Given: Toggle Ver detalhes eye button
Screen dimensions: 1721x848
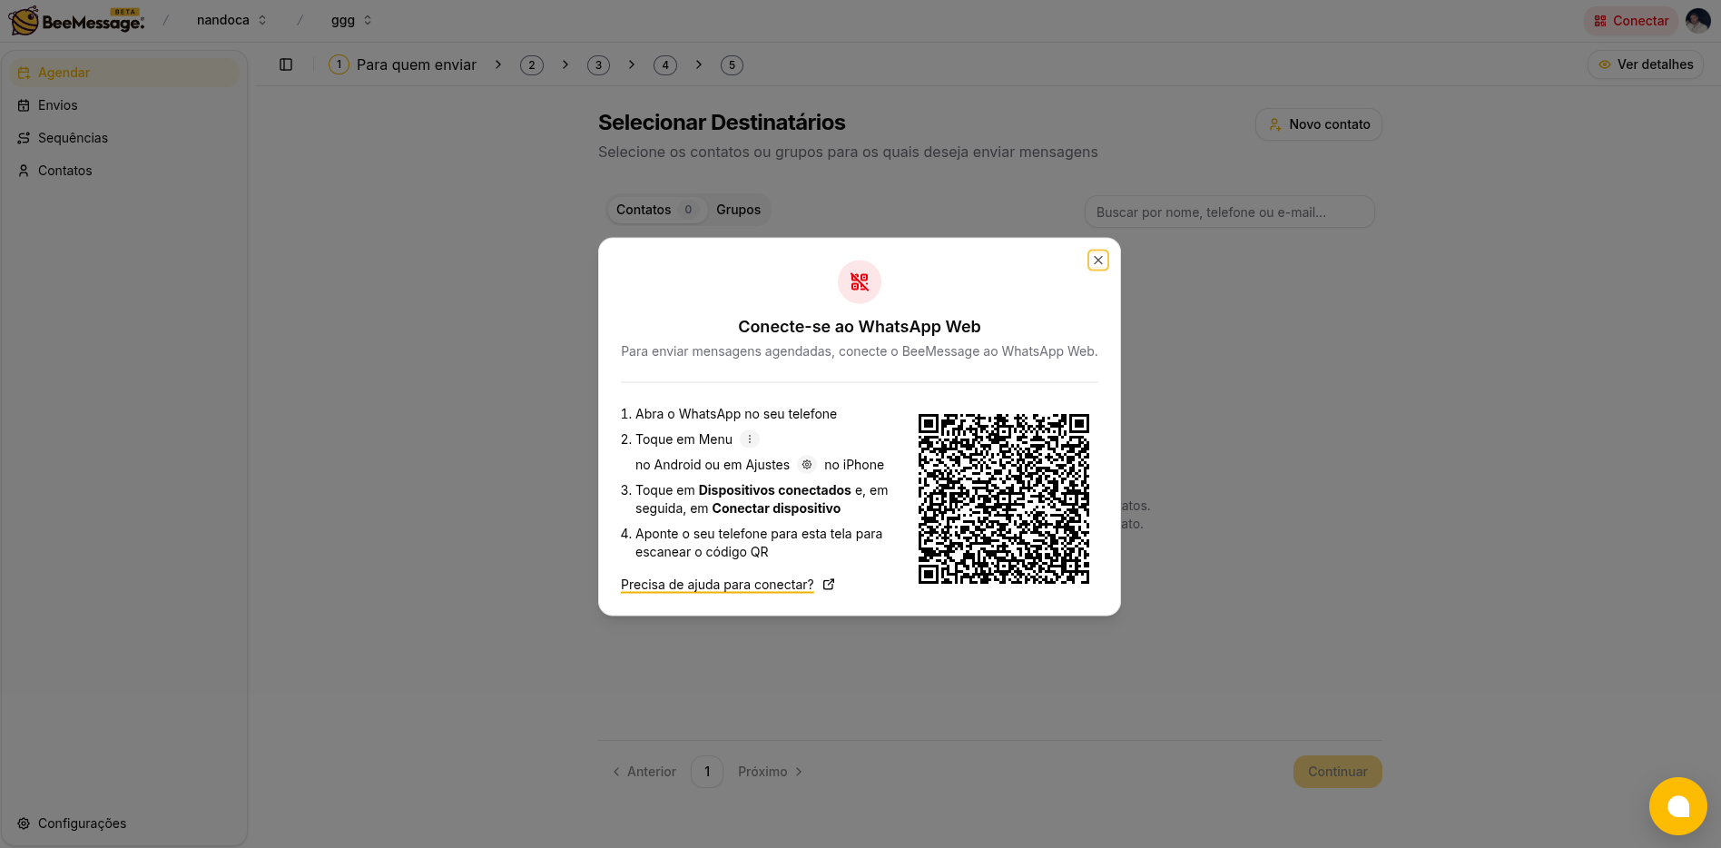Looking at the screenshot, I should pos(1645,64).
